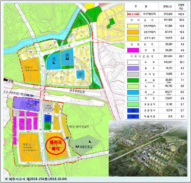Select the magenta commercial legend swatch
Image resolution: width=191 pixels, height=183 pixels.
(133, 50)
